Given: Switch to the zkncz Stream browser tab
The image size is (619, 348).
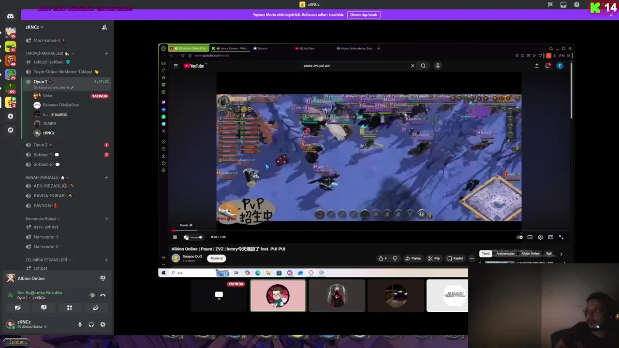Looking at the screenshot, I should [231, 48].
